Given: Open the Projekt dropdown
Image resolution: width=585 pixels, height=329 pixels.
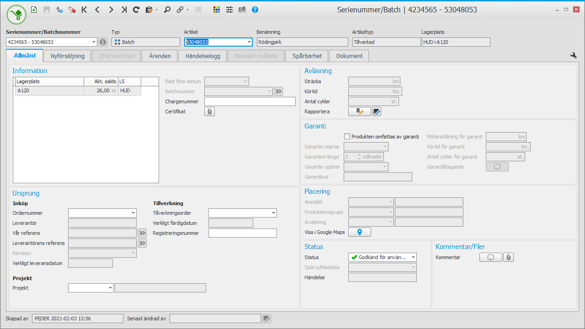Looking at the screenshot, I should (x=110, y=288).
